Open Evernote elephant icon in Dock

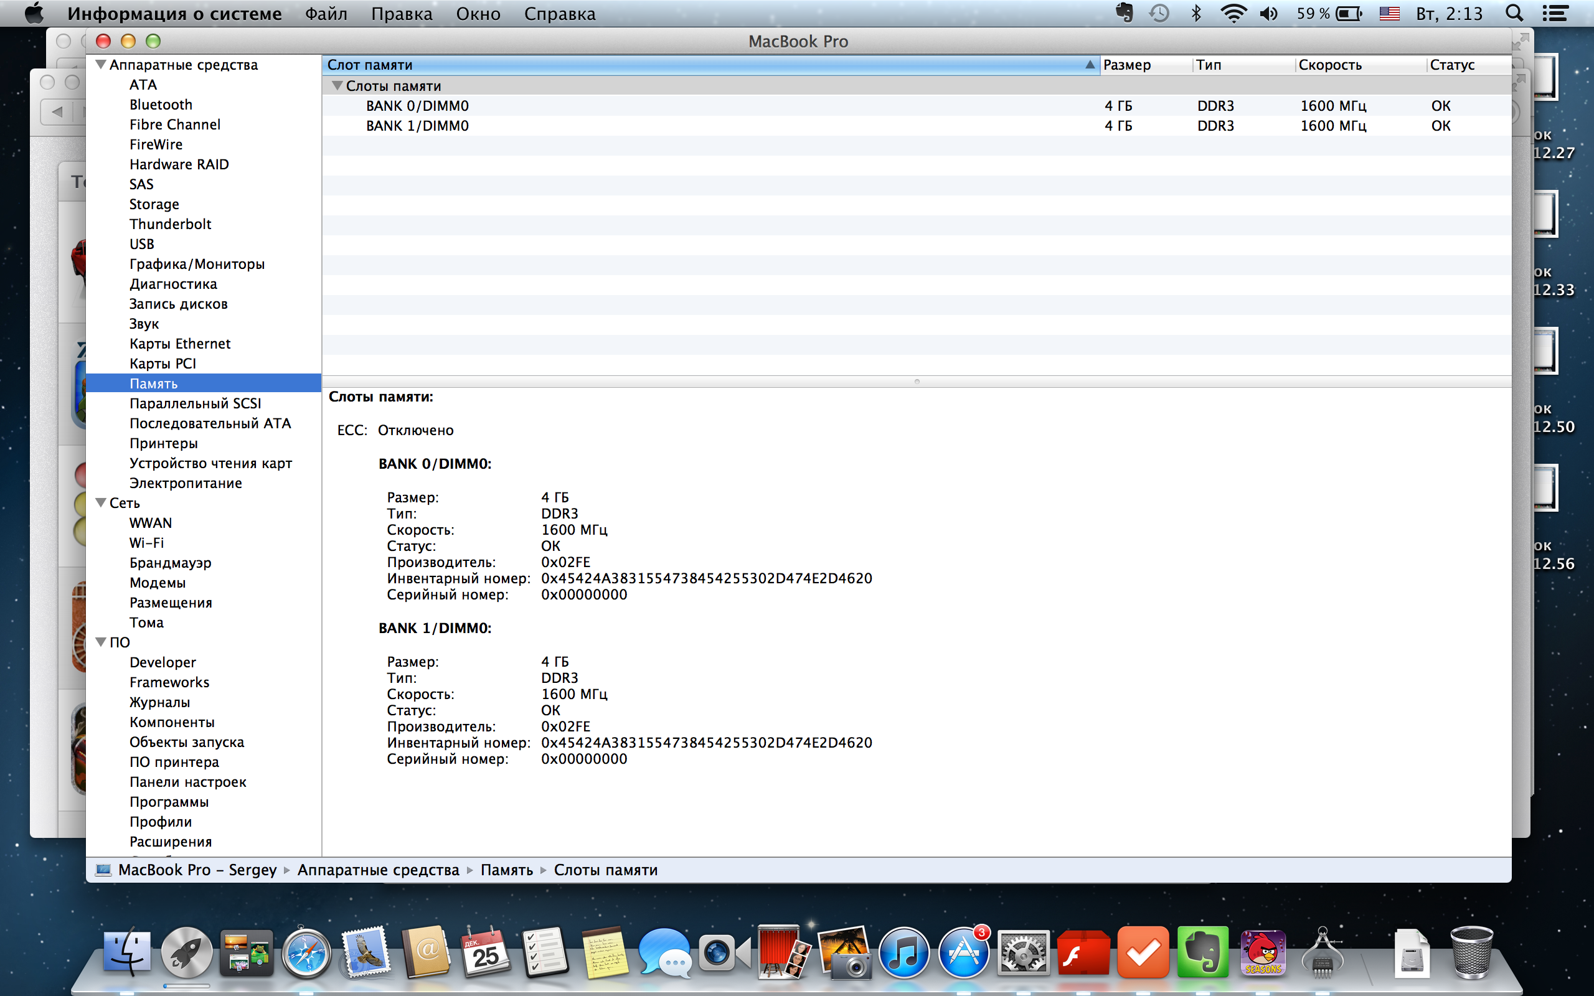1203,952
